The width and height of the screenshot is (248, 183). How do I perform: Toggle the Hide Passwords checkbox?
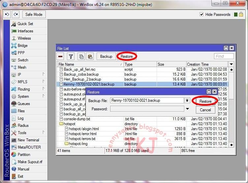201,15
